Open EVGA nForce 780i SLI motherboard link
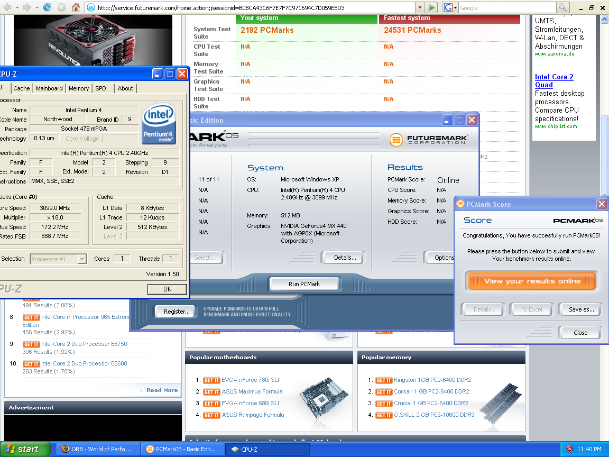The height and width of the screenshot is (457, 609). pyautogui.click(x=250, y=380)
